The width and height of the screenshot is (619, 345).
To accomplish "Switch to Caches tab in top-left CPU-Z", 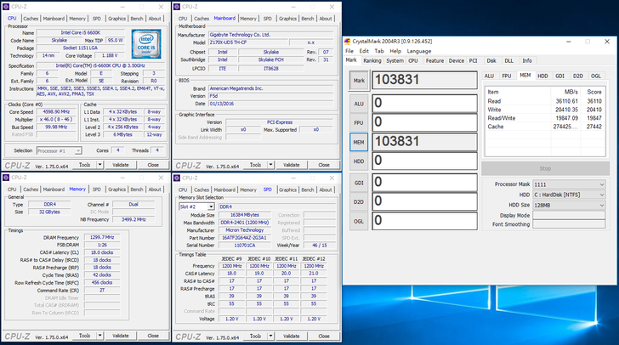I will (x=31, y=18).
